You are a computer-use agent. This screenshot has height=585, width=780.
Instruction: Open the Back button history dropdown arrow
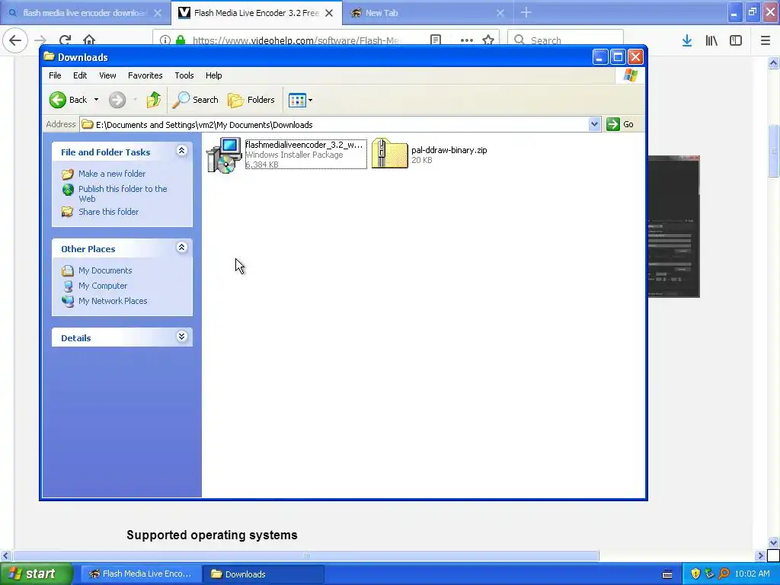[x=97, y=100]
